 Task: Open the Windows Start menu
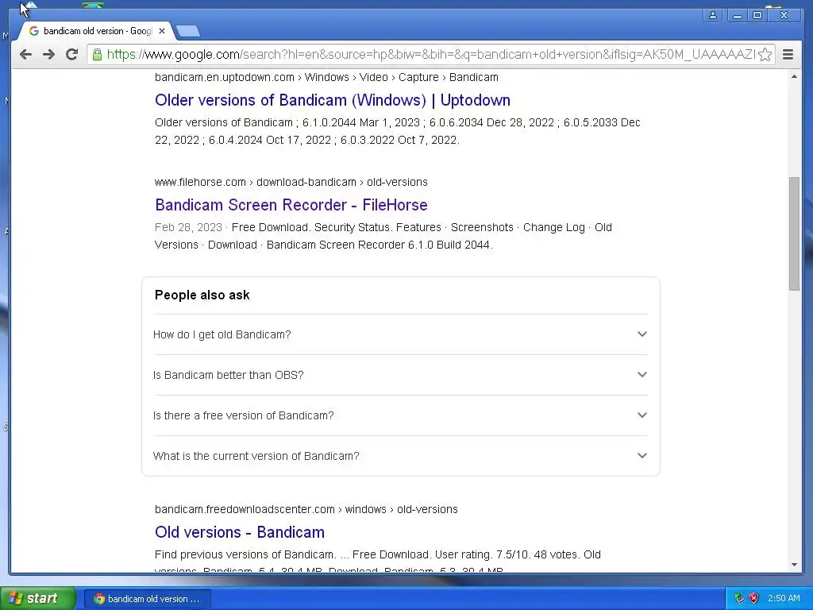pyautogui.click(x=37, y=599)
